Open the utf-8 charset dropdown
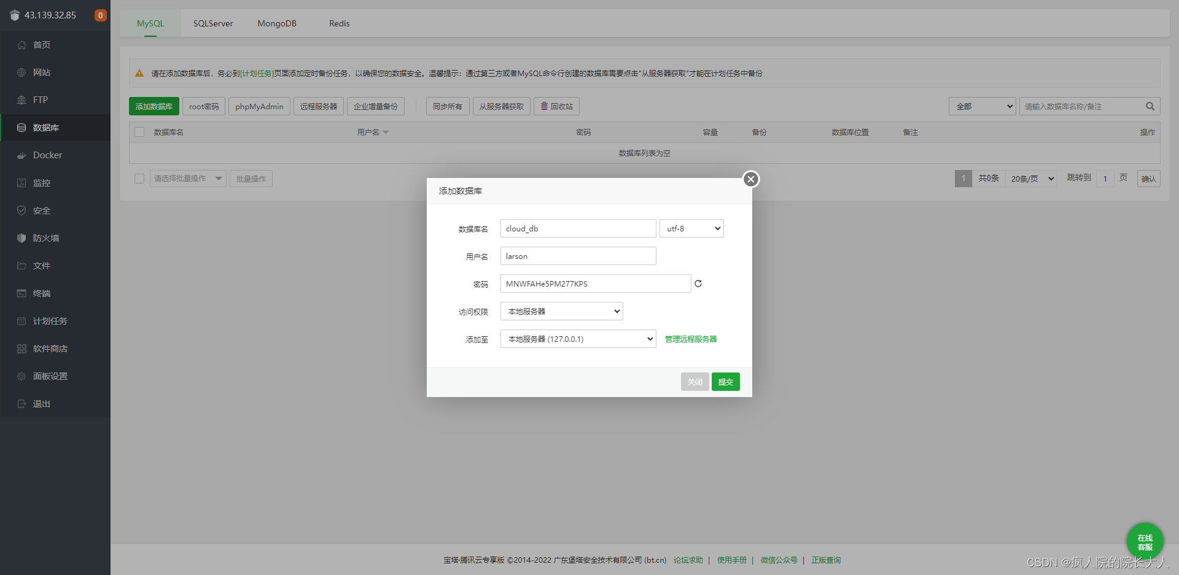This screenshot has width=1179, height=575. 691,228
